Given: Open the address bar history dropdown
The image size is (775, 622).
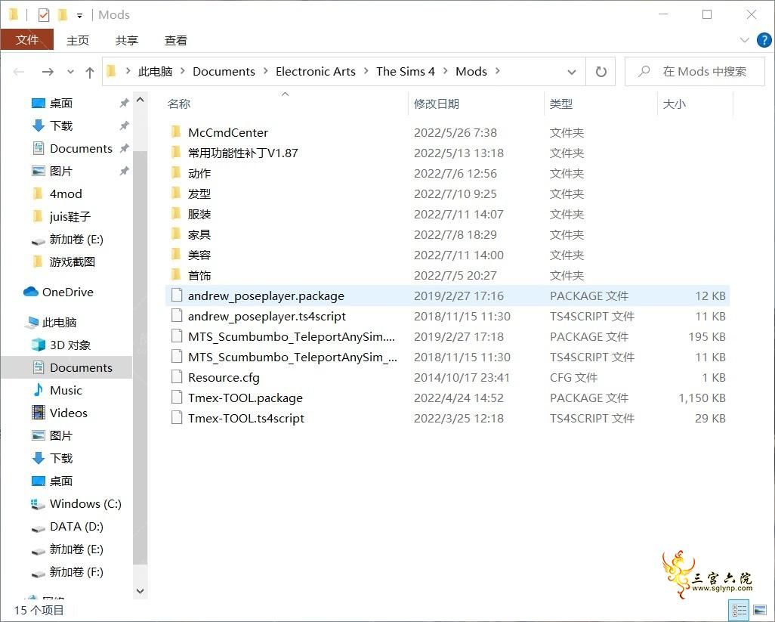Looking at the screenshot, I should [571, 73].
